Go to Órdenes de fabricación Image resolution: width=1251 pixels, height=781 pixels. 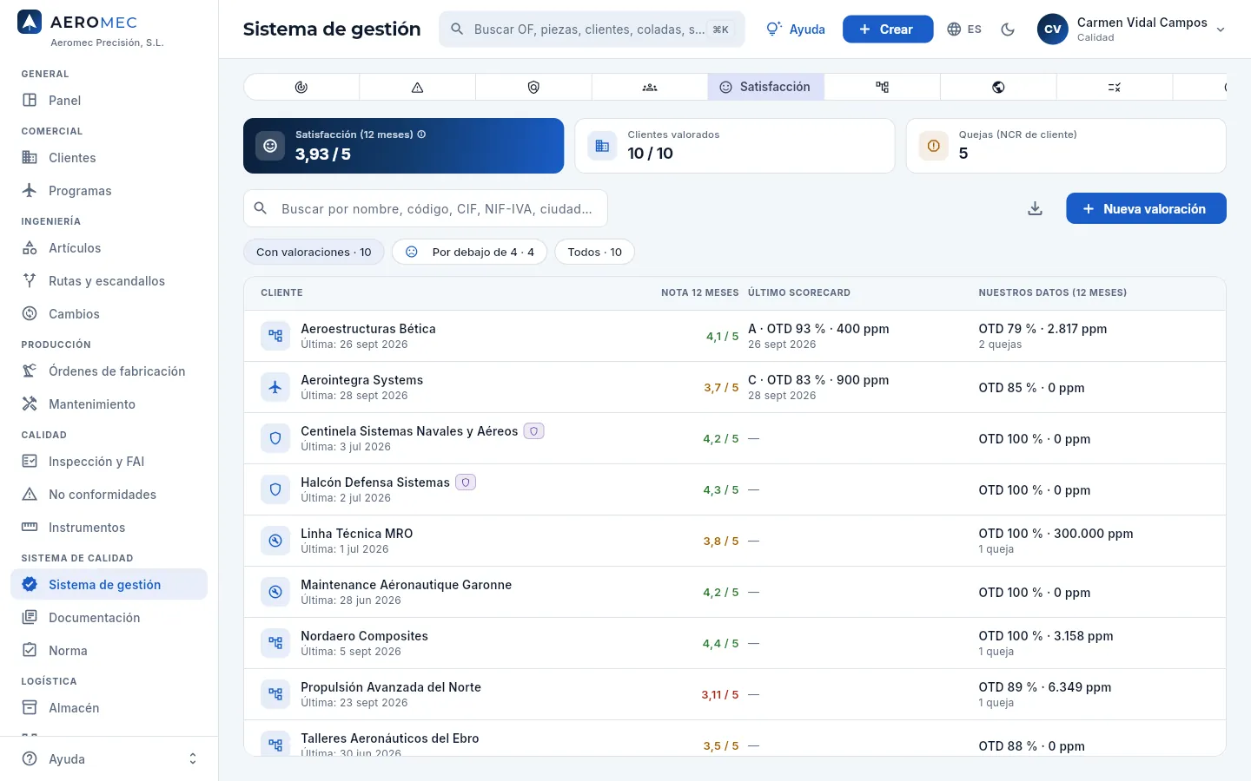pyautogui.click(x=109, y=371)
